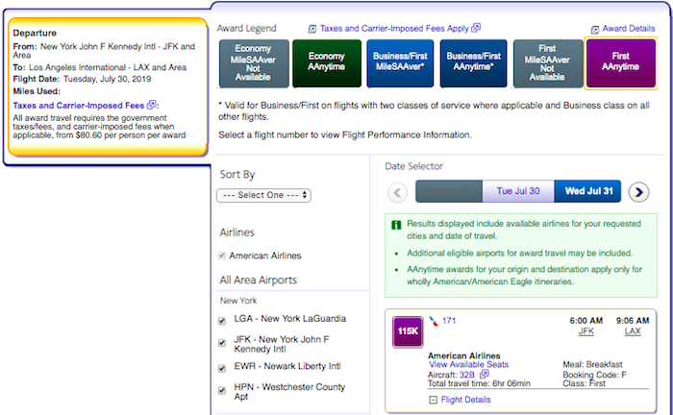Click the LAX airport code link

(x=633, y=331)
